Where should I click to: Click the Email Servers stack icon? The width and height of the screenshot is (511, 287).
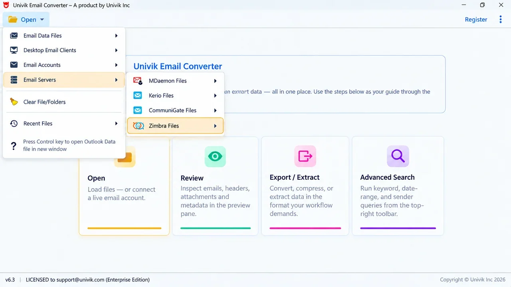coord(14,80)
